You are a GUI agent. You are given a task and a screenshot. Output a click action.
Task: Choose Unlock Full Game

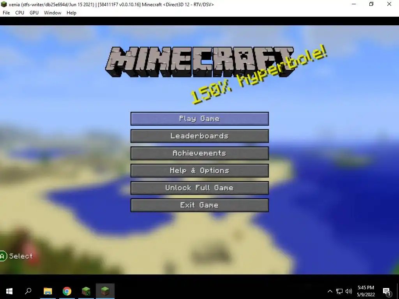tap(199, 188)
